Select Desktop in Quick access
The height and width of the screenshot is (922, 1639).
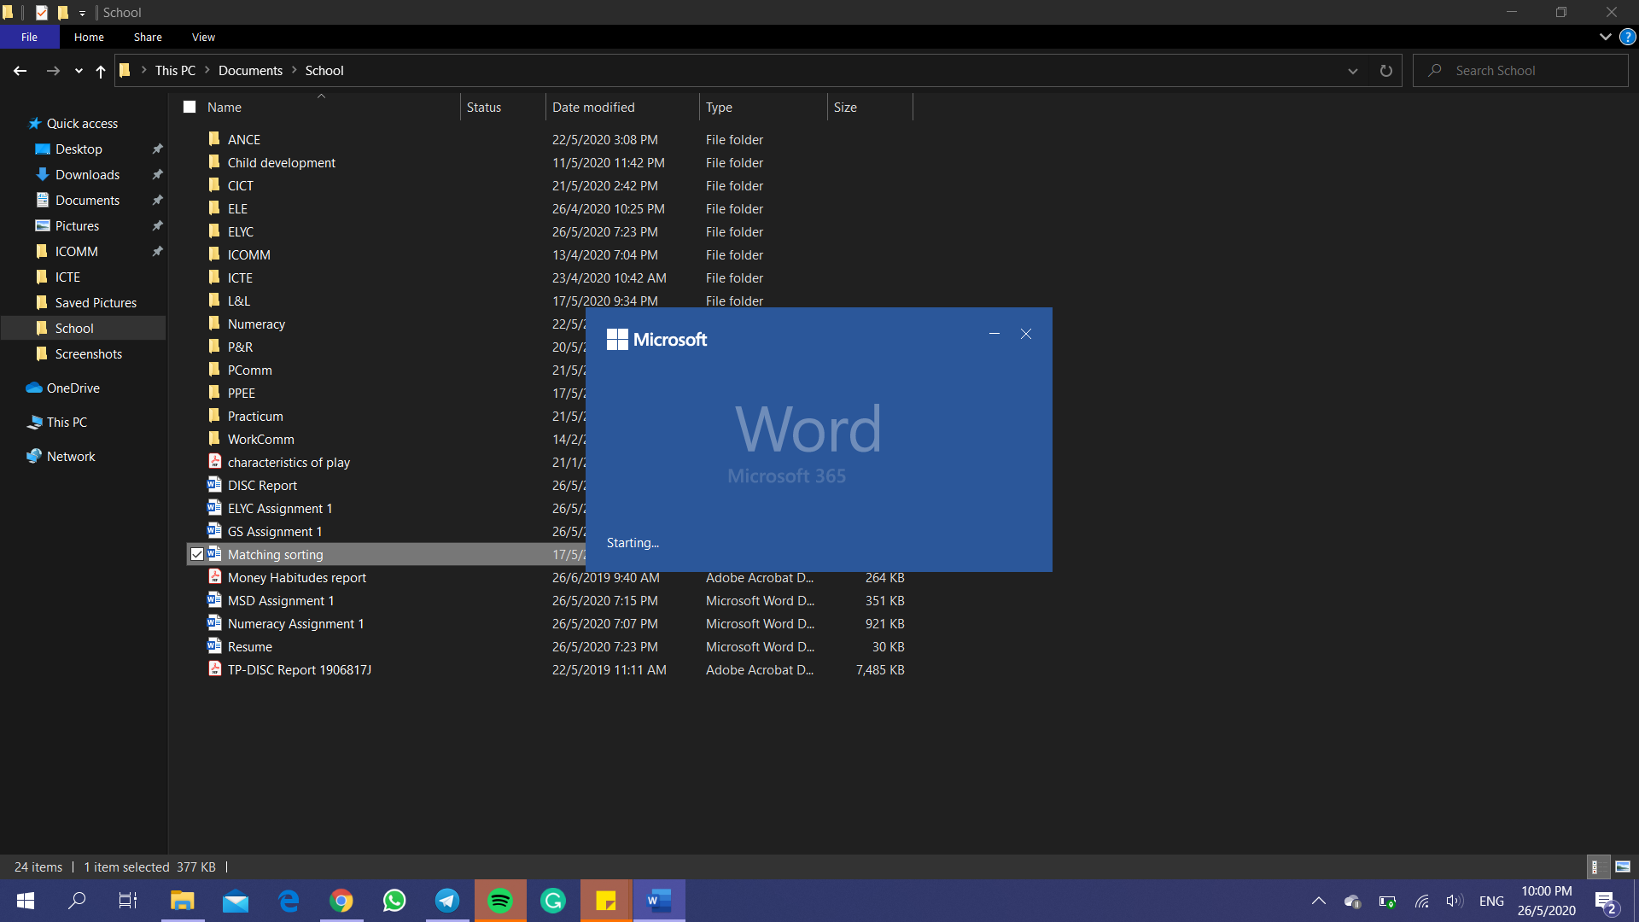click(x=79, y=149)
